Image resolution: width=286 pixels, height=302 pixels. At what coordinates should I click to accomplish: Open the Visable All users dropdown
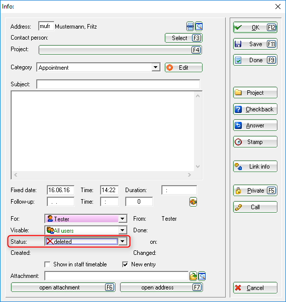[x=122, y=230]
